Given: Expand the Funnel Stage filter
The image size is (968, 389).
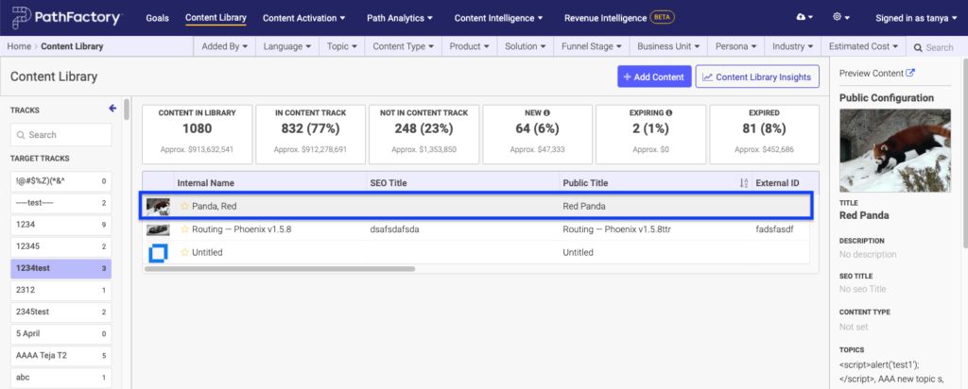Looking at the screenshot, I should pos(592,46).
